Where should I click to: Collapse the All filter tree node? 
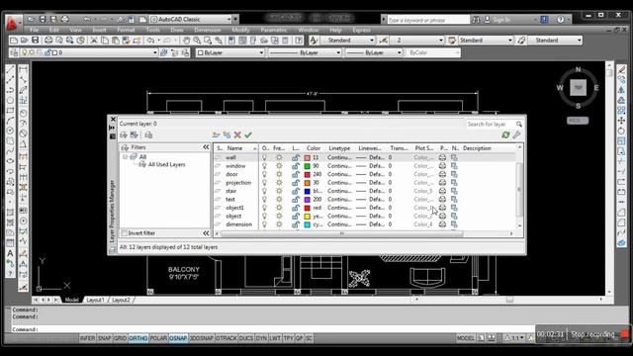[x=126, y=156]
